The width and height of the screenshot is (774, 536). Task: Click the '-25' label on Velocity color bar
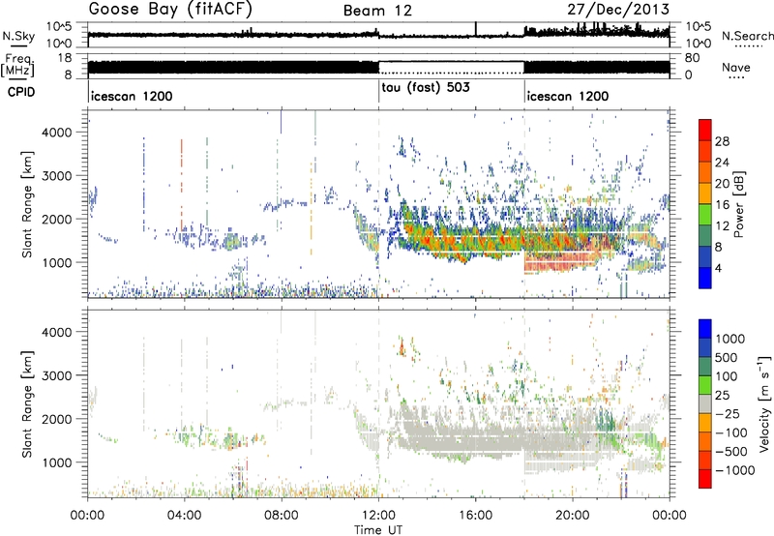pos(727,413)
